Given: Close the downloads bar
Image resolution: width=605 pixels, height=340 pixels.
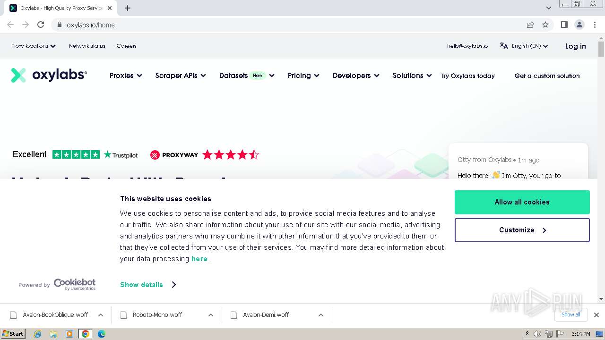Looking at the screenshot, I should click(x=596, y=315).
